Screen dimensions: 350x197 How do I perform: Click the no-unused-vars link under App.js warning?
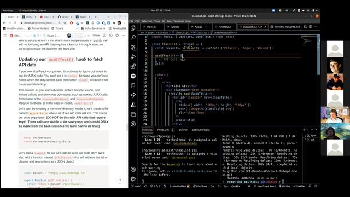pyautogui.click(x=185, y=143)
